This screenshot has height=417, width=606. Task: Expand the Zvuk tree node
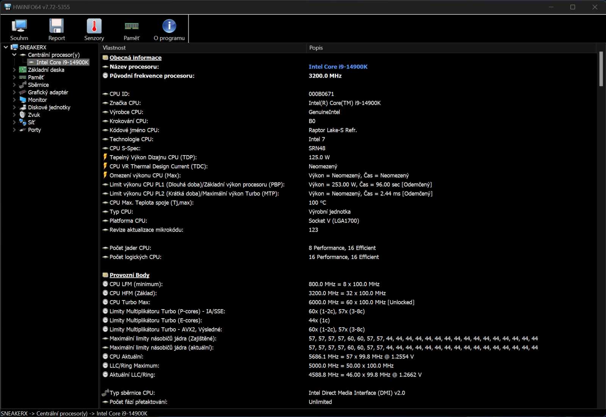pos(14,115)
